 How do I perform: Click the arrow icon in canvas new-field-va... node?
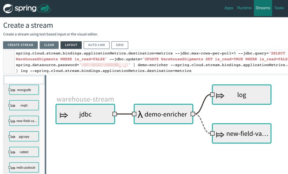tap(220, 135)
